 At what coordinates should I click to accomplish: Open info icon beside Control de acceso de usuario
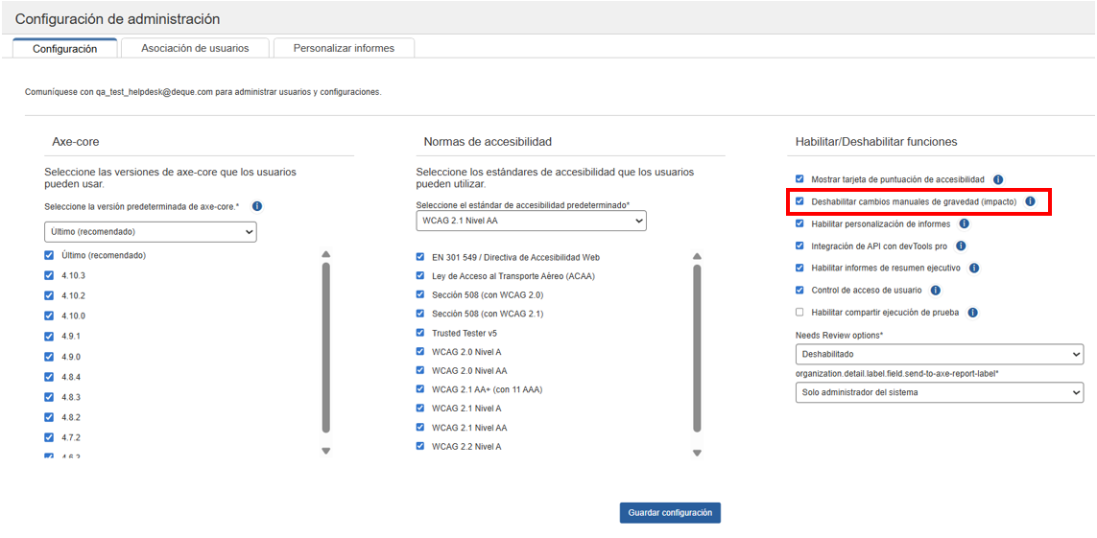[x=935, y=290]
